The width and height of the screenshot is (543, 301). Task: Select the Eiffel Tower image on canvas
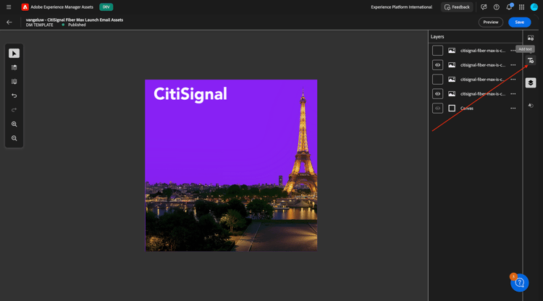coord(302,142)
